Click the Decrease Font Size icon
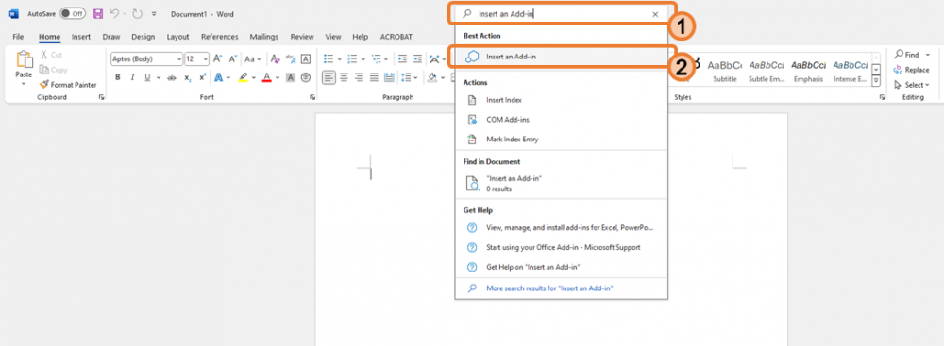The image size is (944, 346). tap(232, 59)
